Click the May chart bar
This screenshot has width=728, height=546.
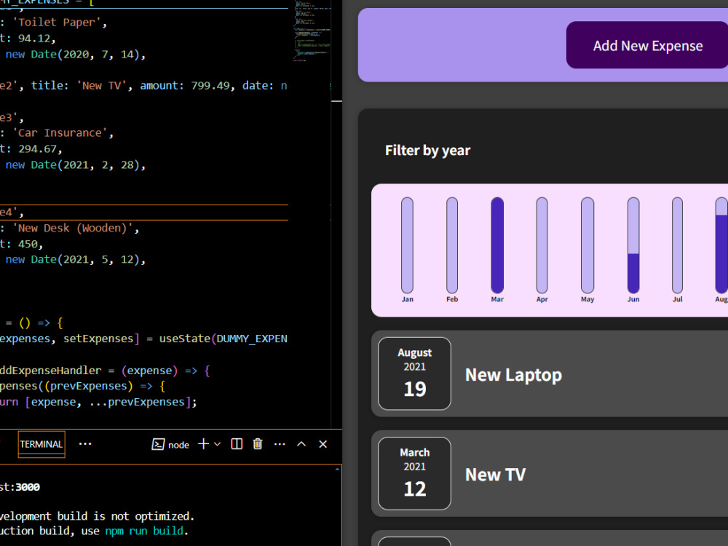point(587,245)
